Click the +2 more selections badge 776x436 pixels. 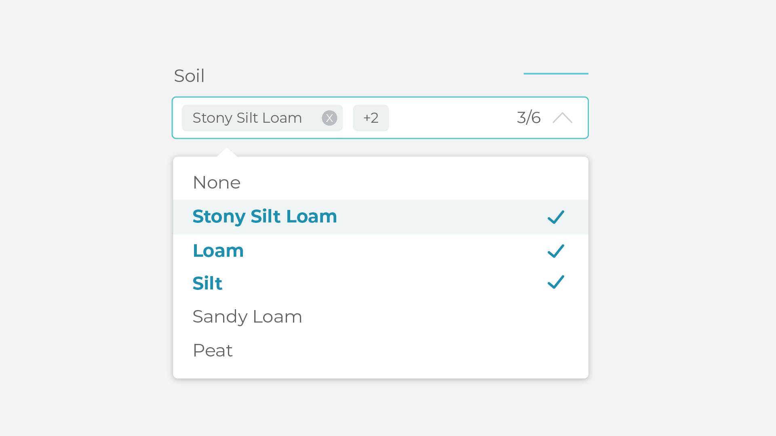pyautogui.click(x=371, y=118)
